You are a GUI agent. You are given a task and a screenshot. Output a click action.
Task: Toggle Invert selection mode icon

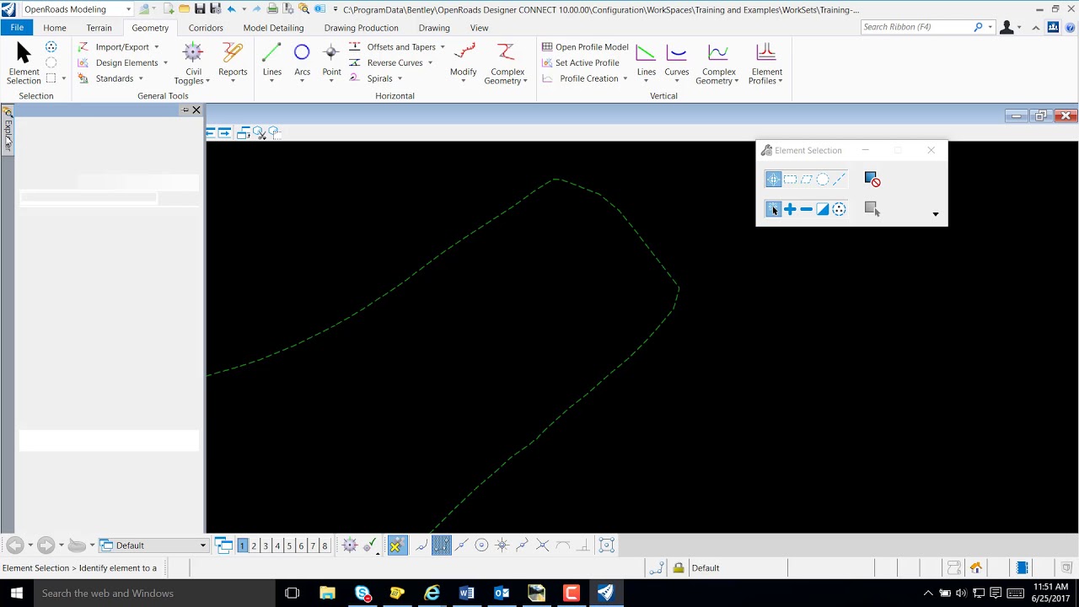coord(823,209)
